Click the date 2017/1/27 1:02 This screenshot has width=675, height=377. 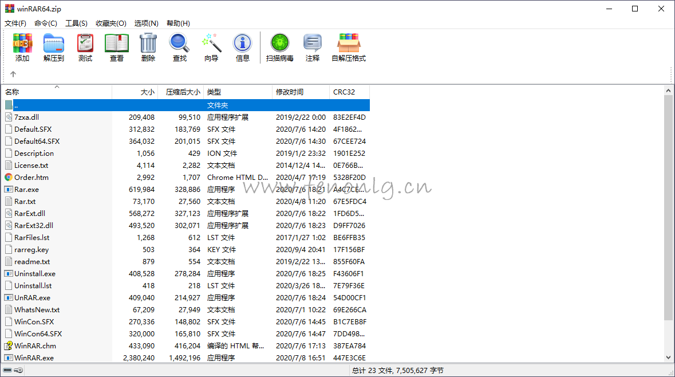pos(301,237)
